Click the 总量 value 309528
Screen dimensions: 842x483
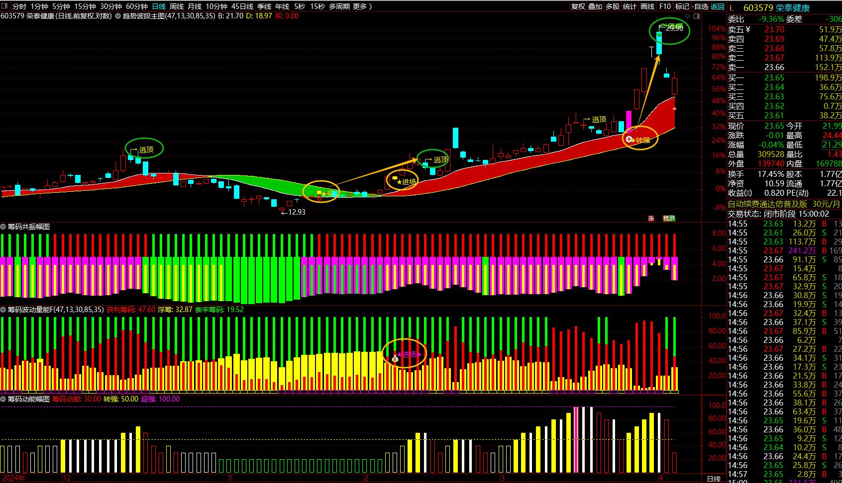771,155
